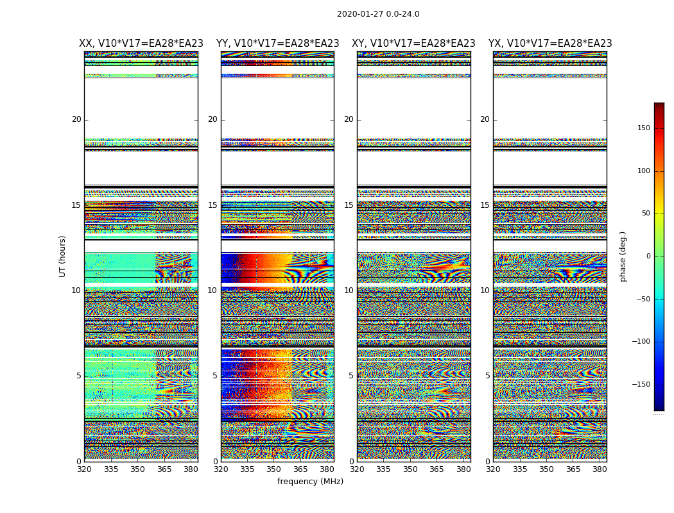Click the YX panel waterfall plot

click(x=550, y=256)
